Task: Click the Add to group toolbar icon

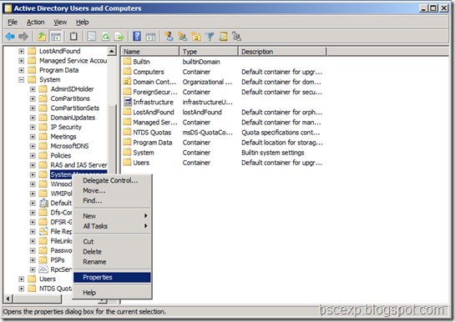Action: pyautogui.click(x=237, y=37)
